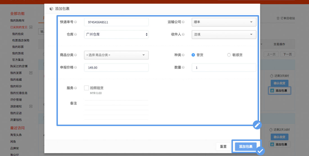309x156 pixels.
Task: Open the 运输公司 dropdown showing 顺丰
Action: coord(224,22)
